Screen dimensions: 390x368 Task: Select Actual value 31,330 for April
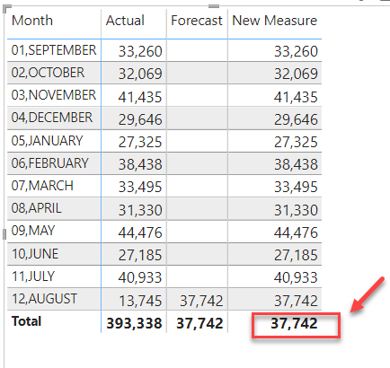coord(140,210)
